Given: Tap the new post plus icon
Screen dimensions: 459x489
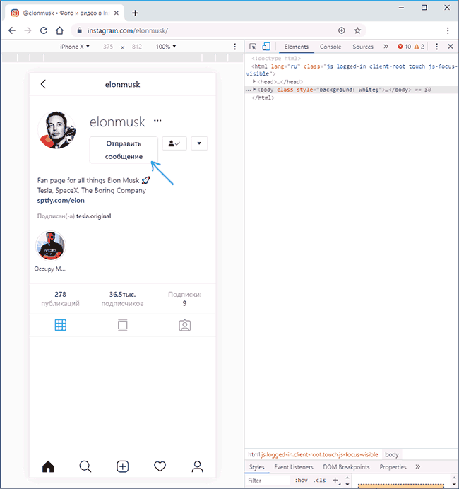Looking at the screenshot, I should [x=123, y=466].
